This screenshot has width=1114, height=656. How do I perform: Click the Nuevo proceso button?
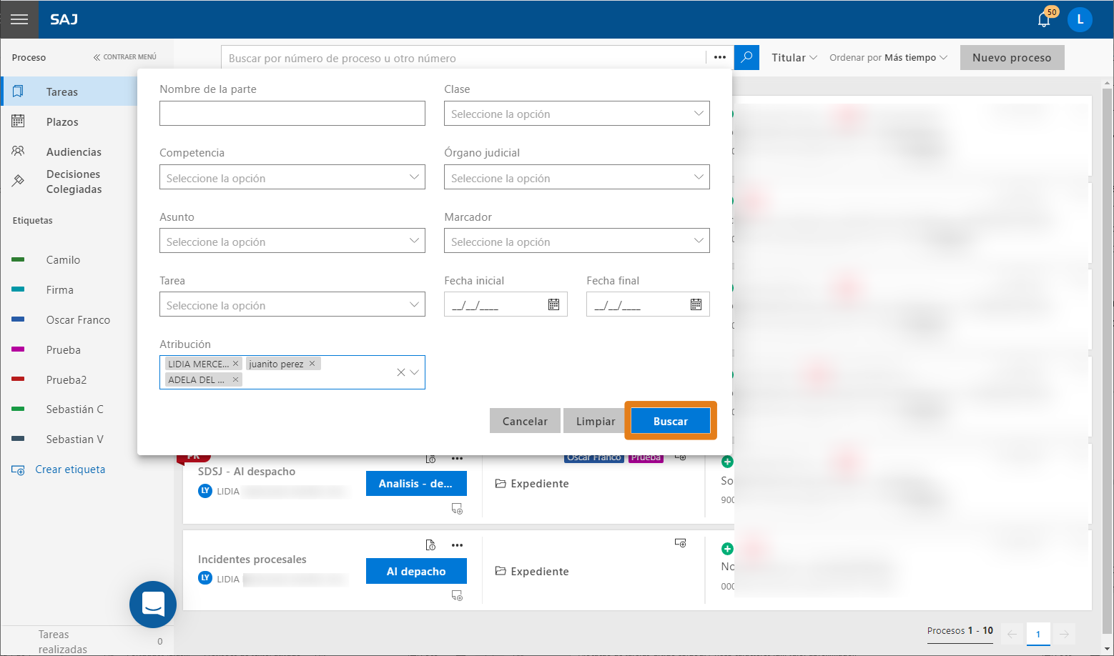[1012, 58]
